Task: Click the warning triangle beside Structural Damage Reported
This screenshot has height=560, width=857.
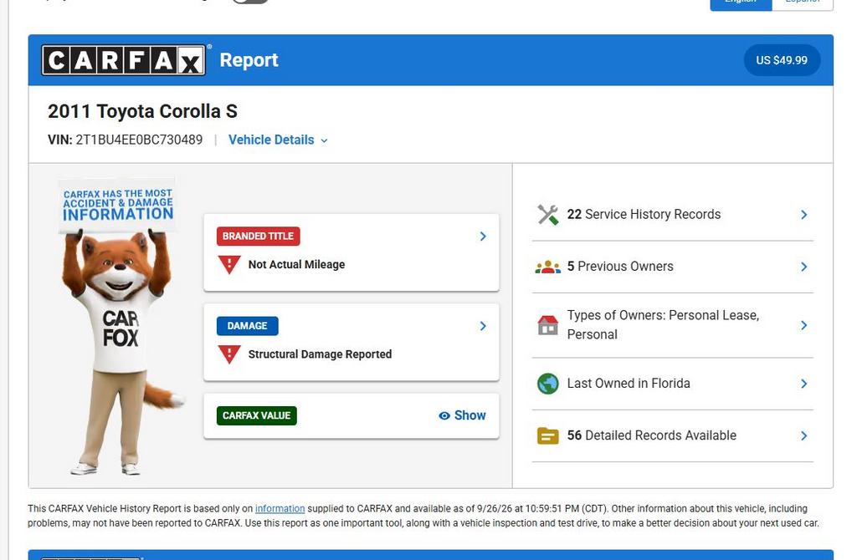Action: click(x=229, y=354)
